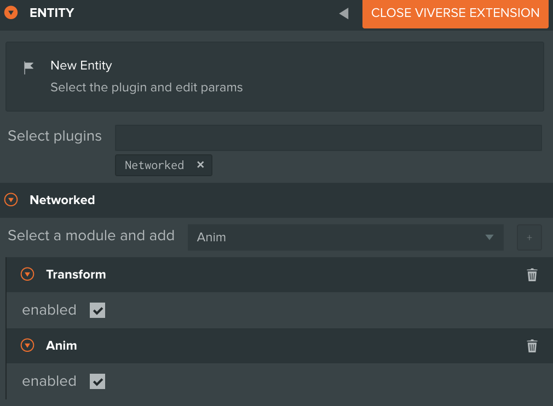Focus the Select plugins input field
553x406 pixels.
tap(328, 137)
